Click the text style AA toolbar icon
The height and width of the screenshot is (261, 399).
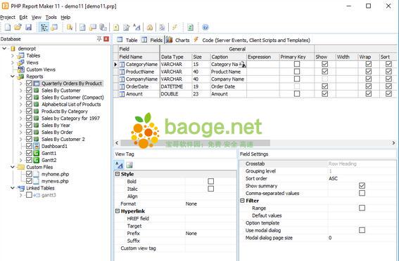click(137, 27)
